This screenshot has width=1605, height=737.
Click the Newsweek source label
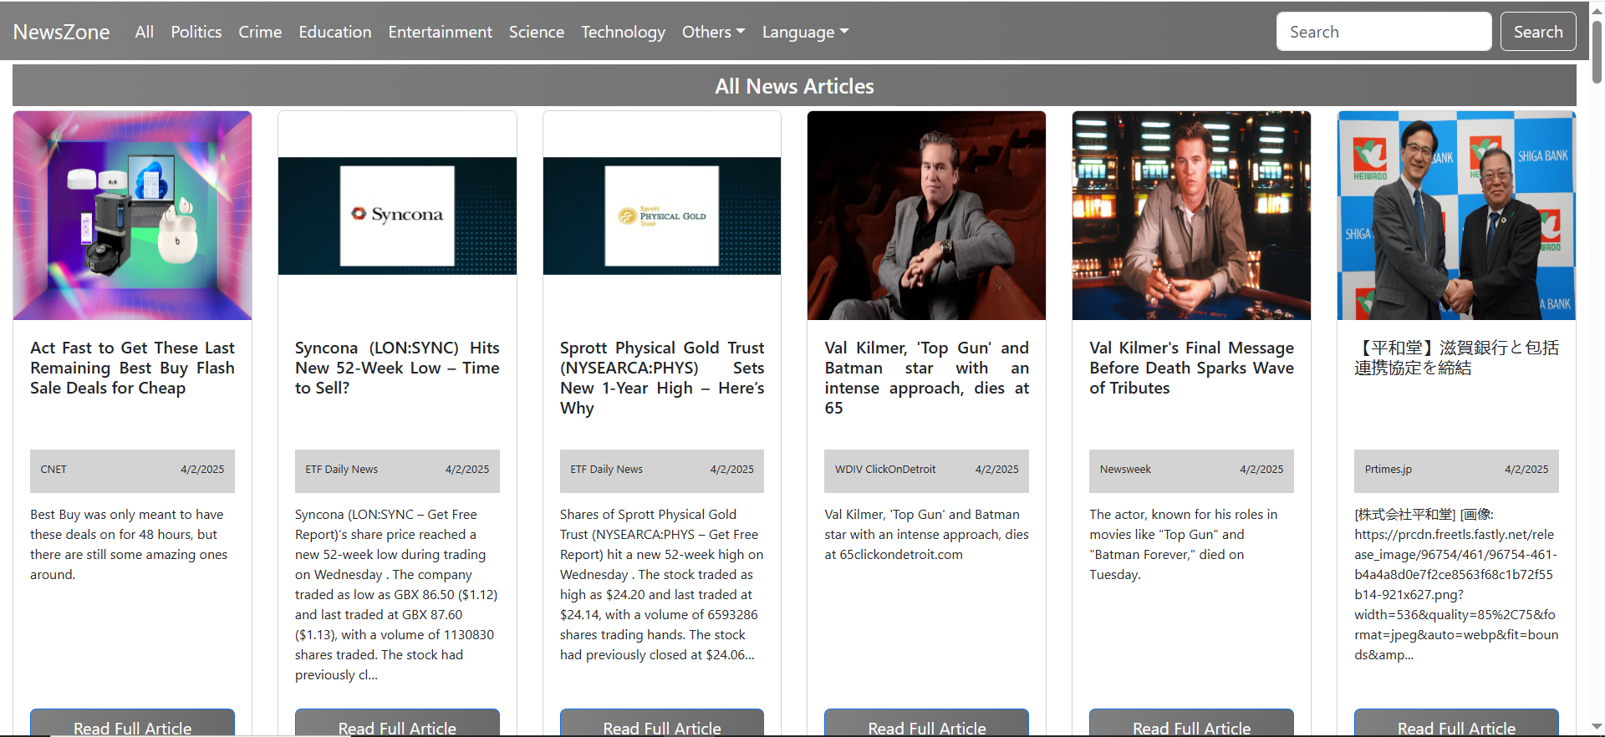click(1125, 470)
